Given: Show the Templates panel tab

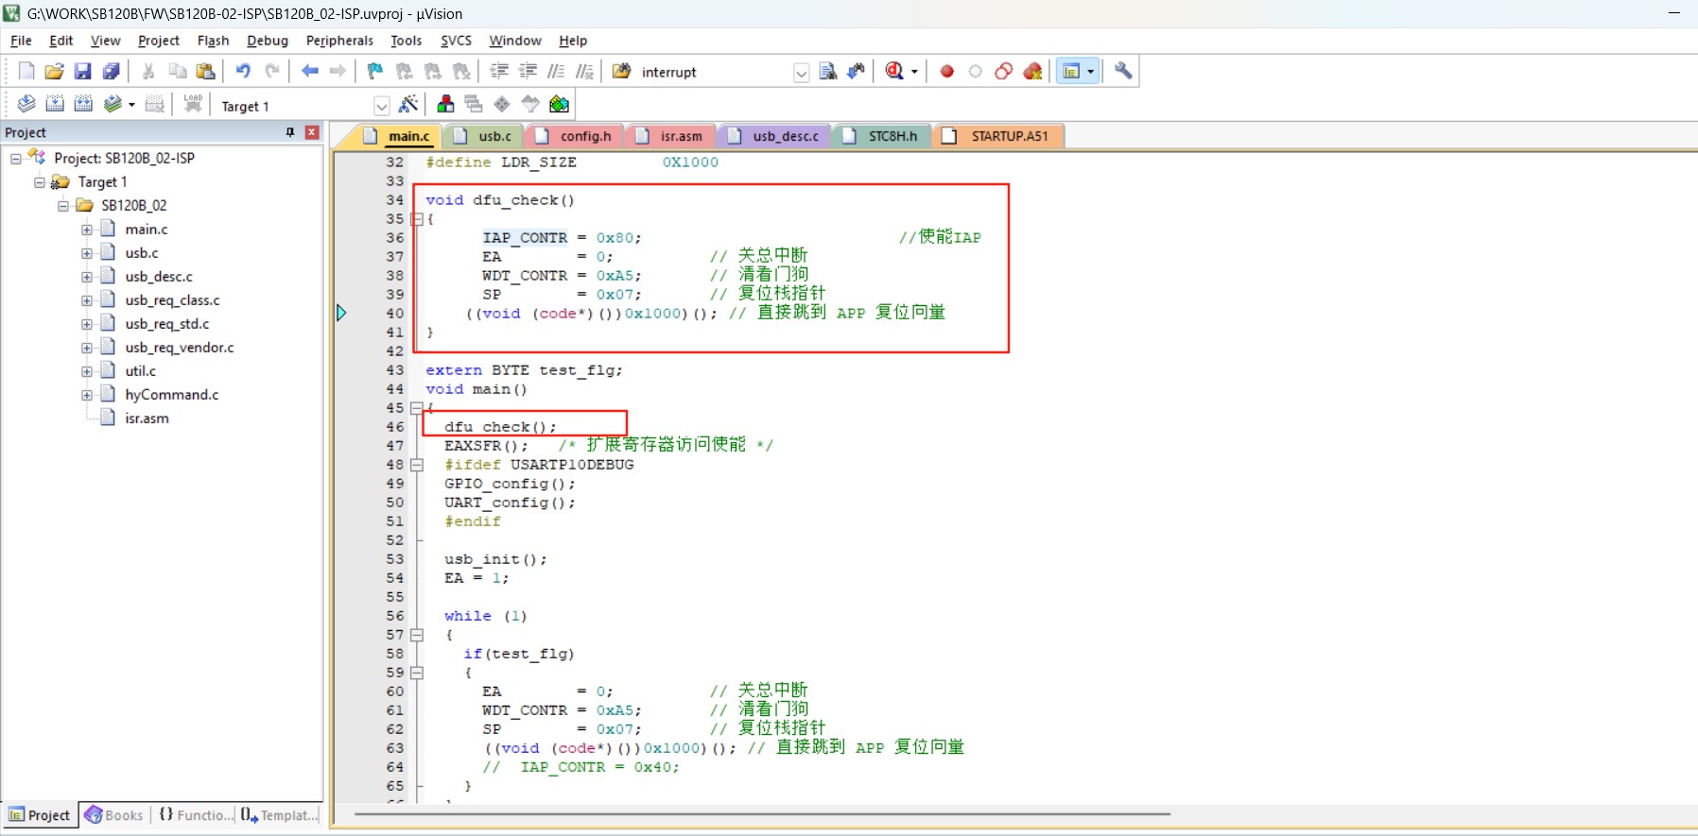Looking at the screenshot, I should point(279,815).
